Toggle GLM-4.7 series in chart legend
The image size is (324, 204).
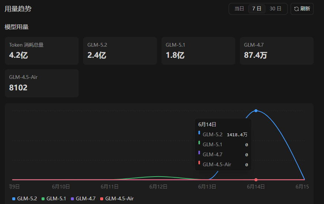[83, 199]
